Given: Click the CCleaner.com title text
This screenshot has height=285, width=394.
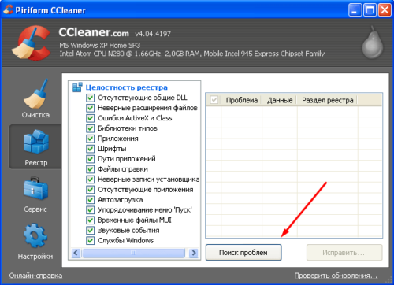Looking at the screenshot, I should pos(94,32).
